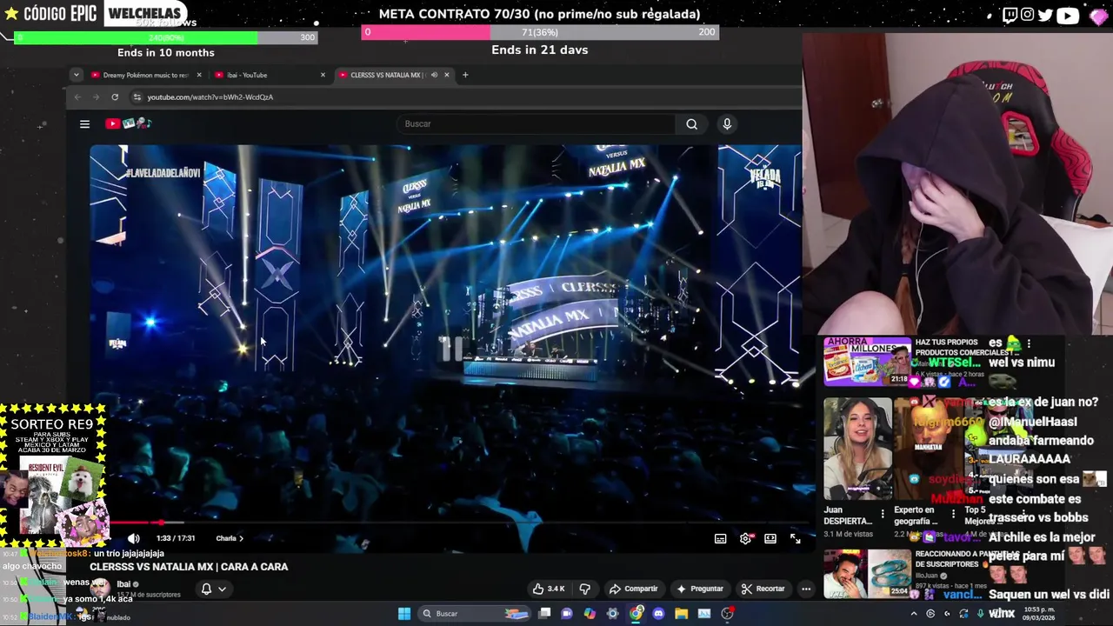This screenshot has height=626, width=1113.
Task: Open Discord from the taskbar
Action: [658, 614]
